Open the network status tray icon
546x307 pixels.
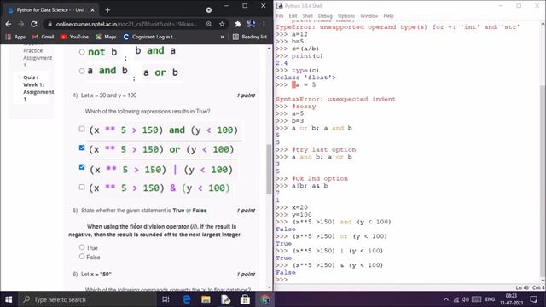pyautogui.click(x=456, y=299)
